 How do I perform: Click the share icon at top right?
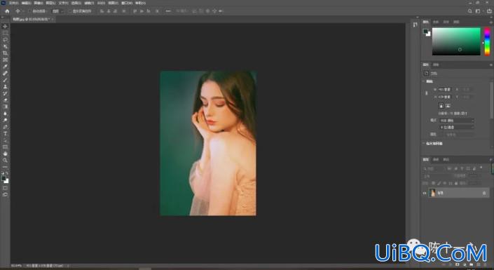489,11
